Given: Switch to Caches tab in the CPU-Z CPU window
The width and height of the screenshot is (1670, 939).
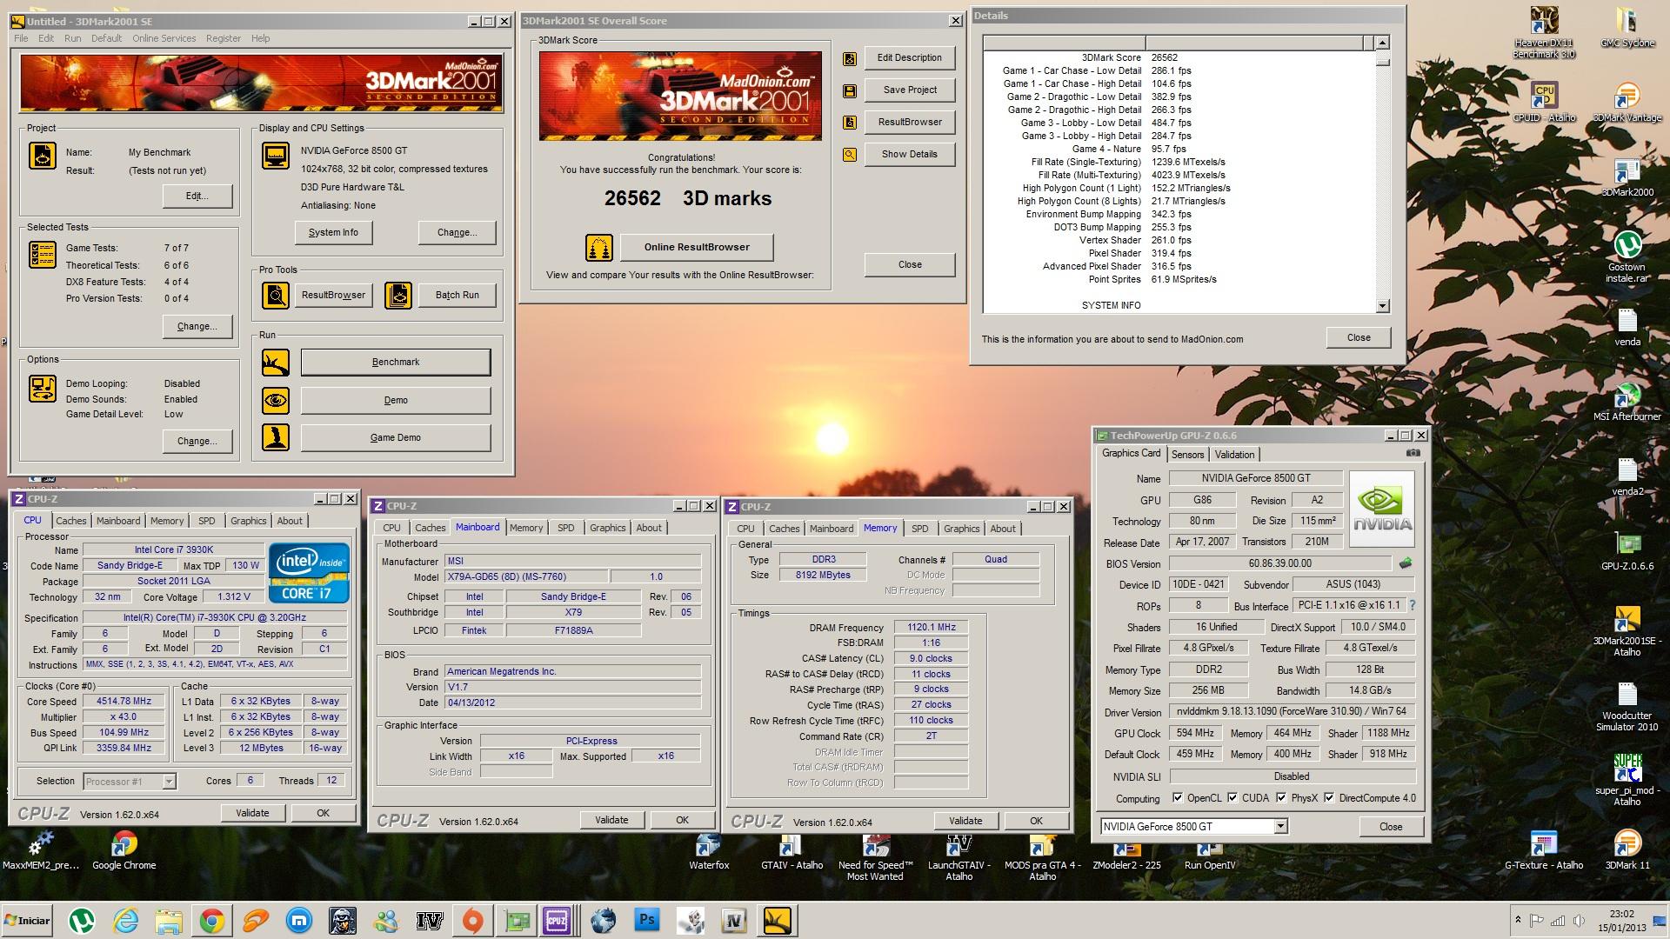Looking at the screenshot, I should tap(71, 521).
